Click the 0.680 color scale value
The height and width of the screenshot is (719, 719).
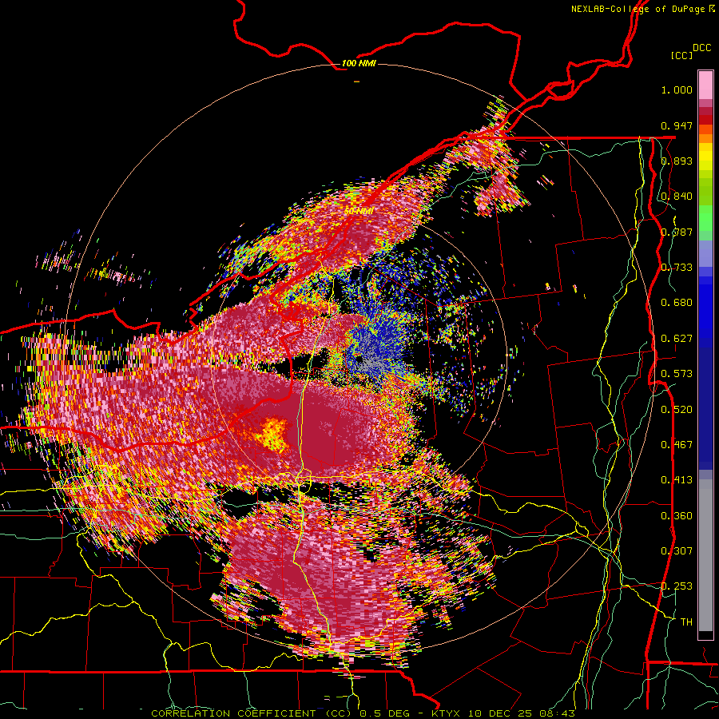coord(677,303)
